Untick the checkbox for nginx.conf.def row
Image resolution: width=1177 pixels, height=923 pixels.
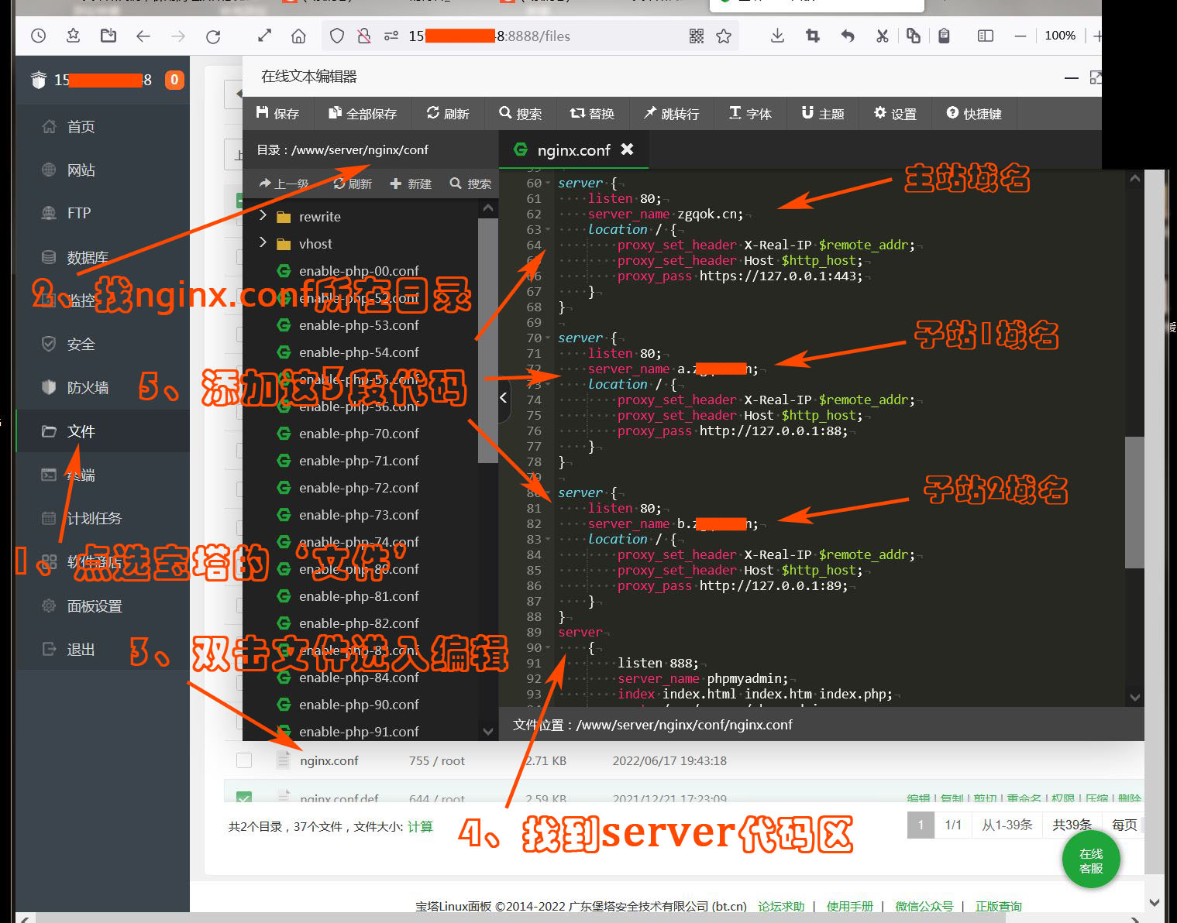pyautogui.click(x=244, y=798)
